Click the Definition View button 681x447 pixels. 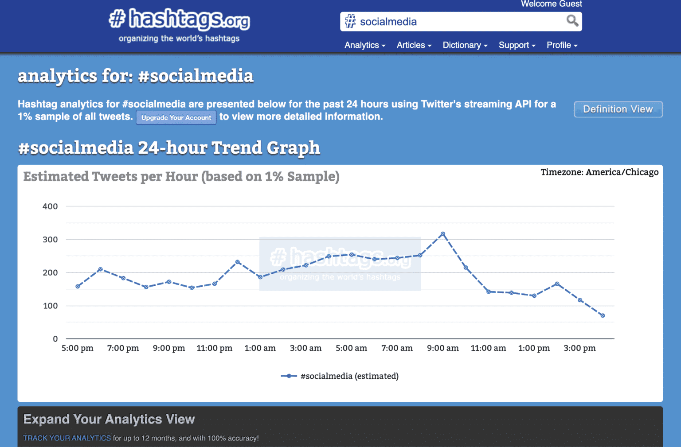pyautogui.click(x=618, y=109)
